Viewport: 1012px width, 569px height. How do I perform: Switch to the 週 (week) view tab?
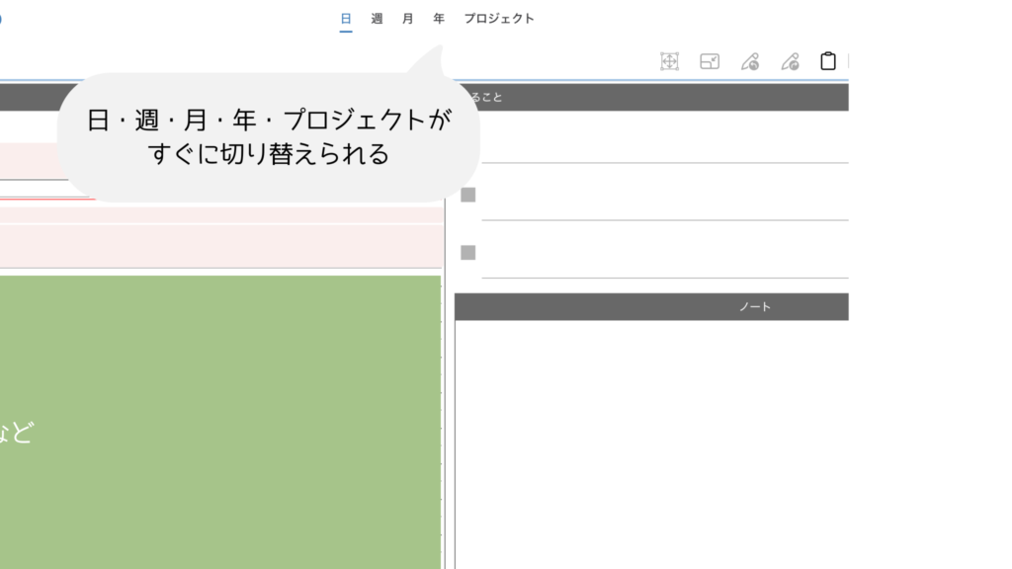click(376, 17)
